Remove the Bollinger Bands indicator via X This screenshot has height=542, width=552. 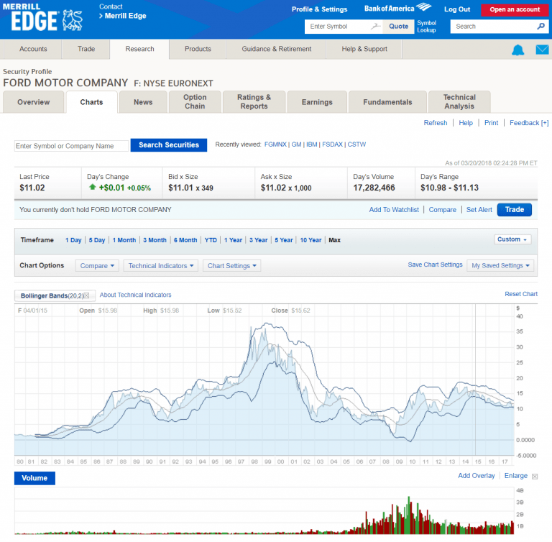[x=86, y=295]
